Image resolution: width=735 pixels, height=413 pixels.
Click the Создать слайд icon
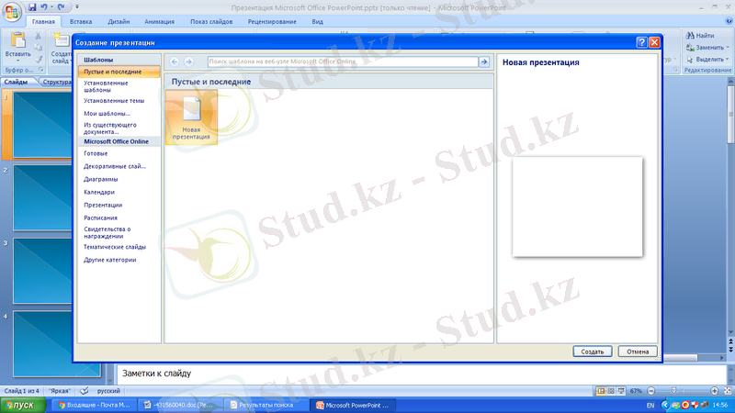click(61, 40)
